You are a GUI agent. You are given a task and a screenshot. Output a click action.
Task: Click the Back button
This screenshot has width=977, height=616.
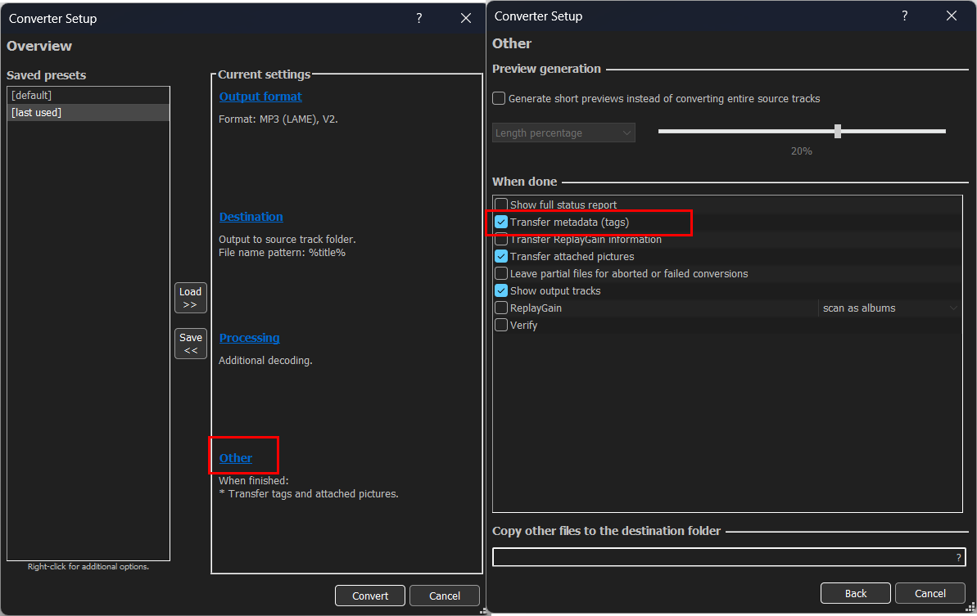click(x=856, y=593)
